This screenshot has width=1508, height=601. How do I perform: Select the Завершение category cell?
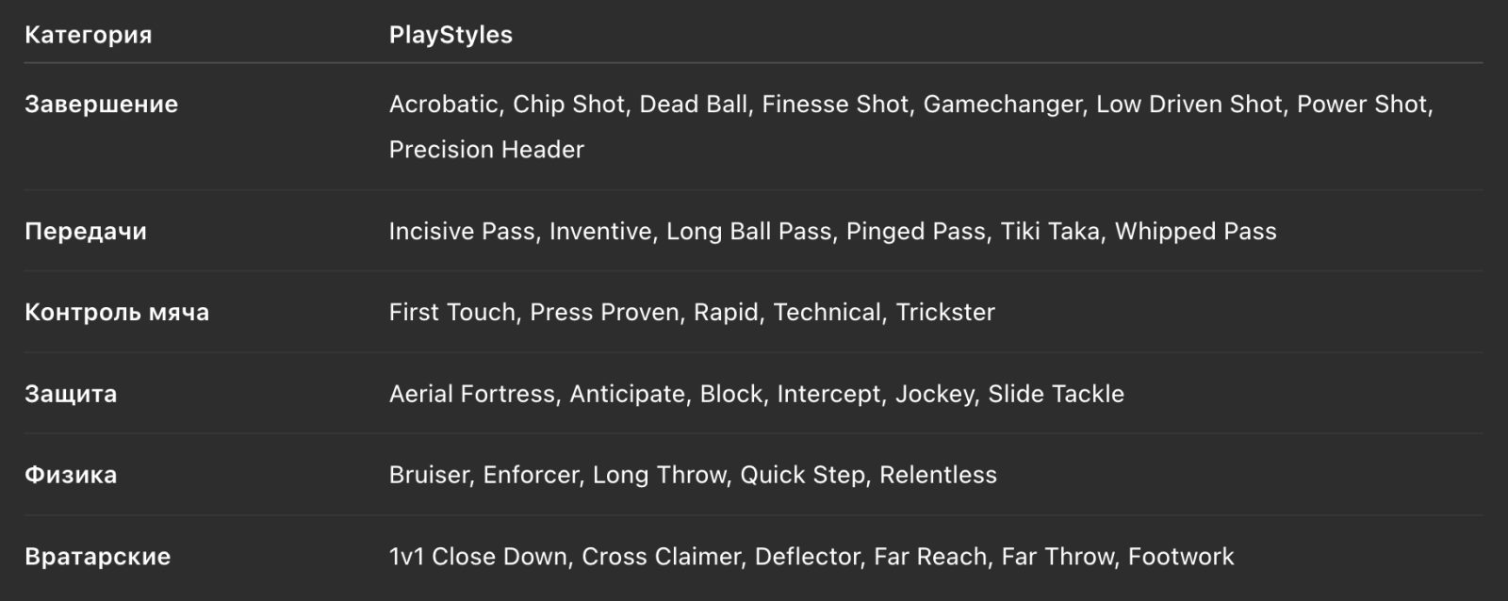tap(101, 105)
